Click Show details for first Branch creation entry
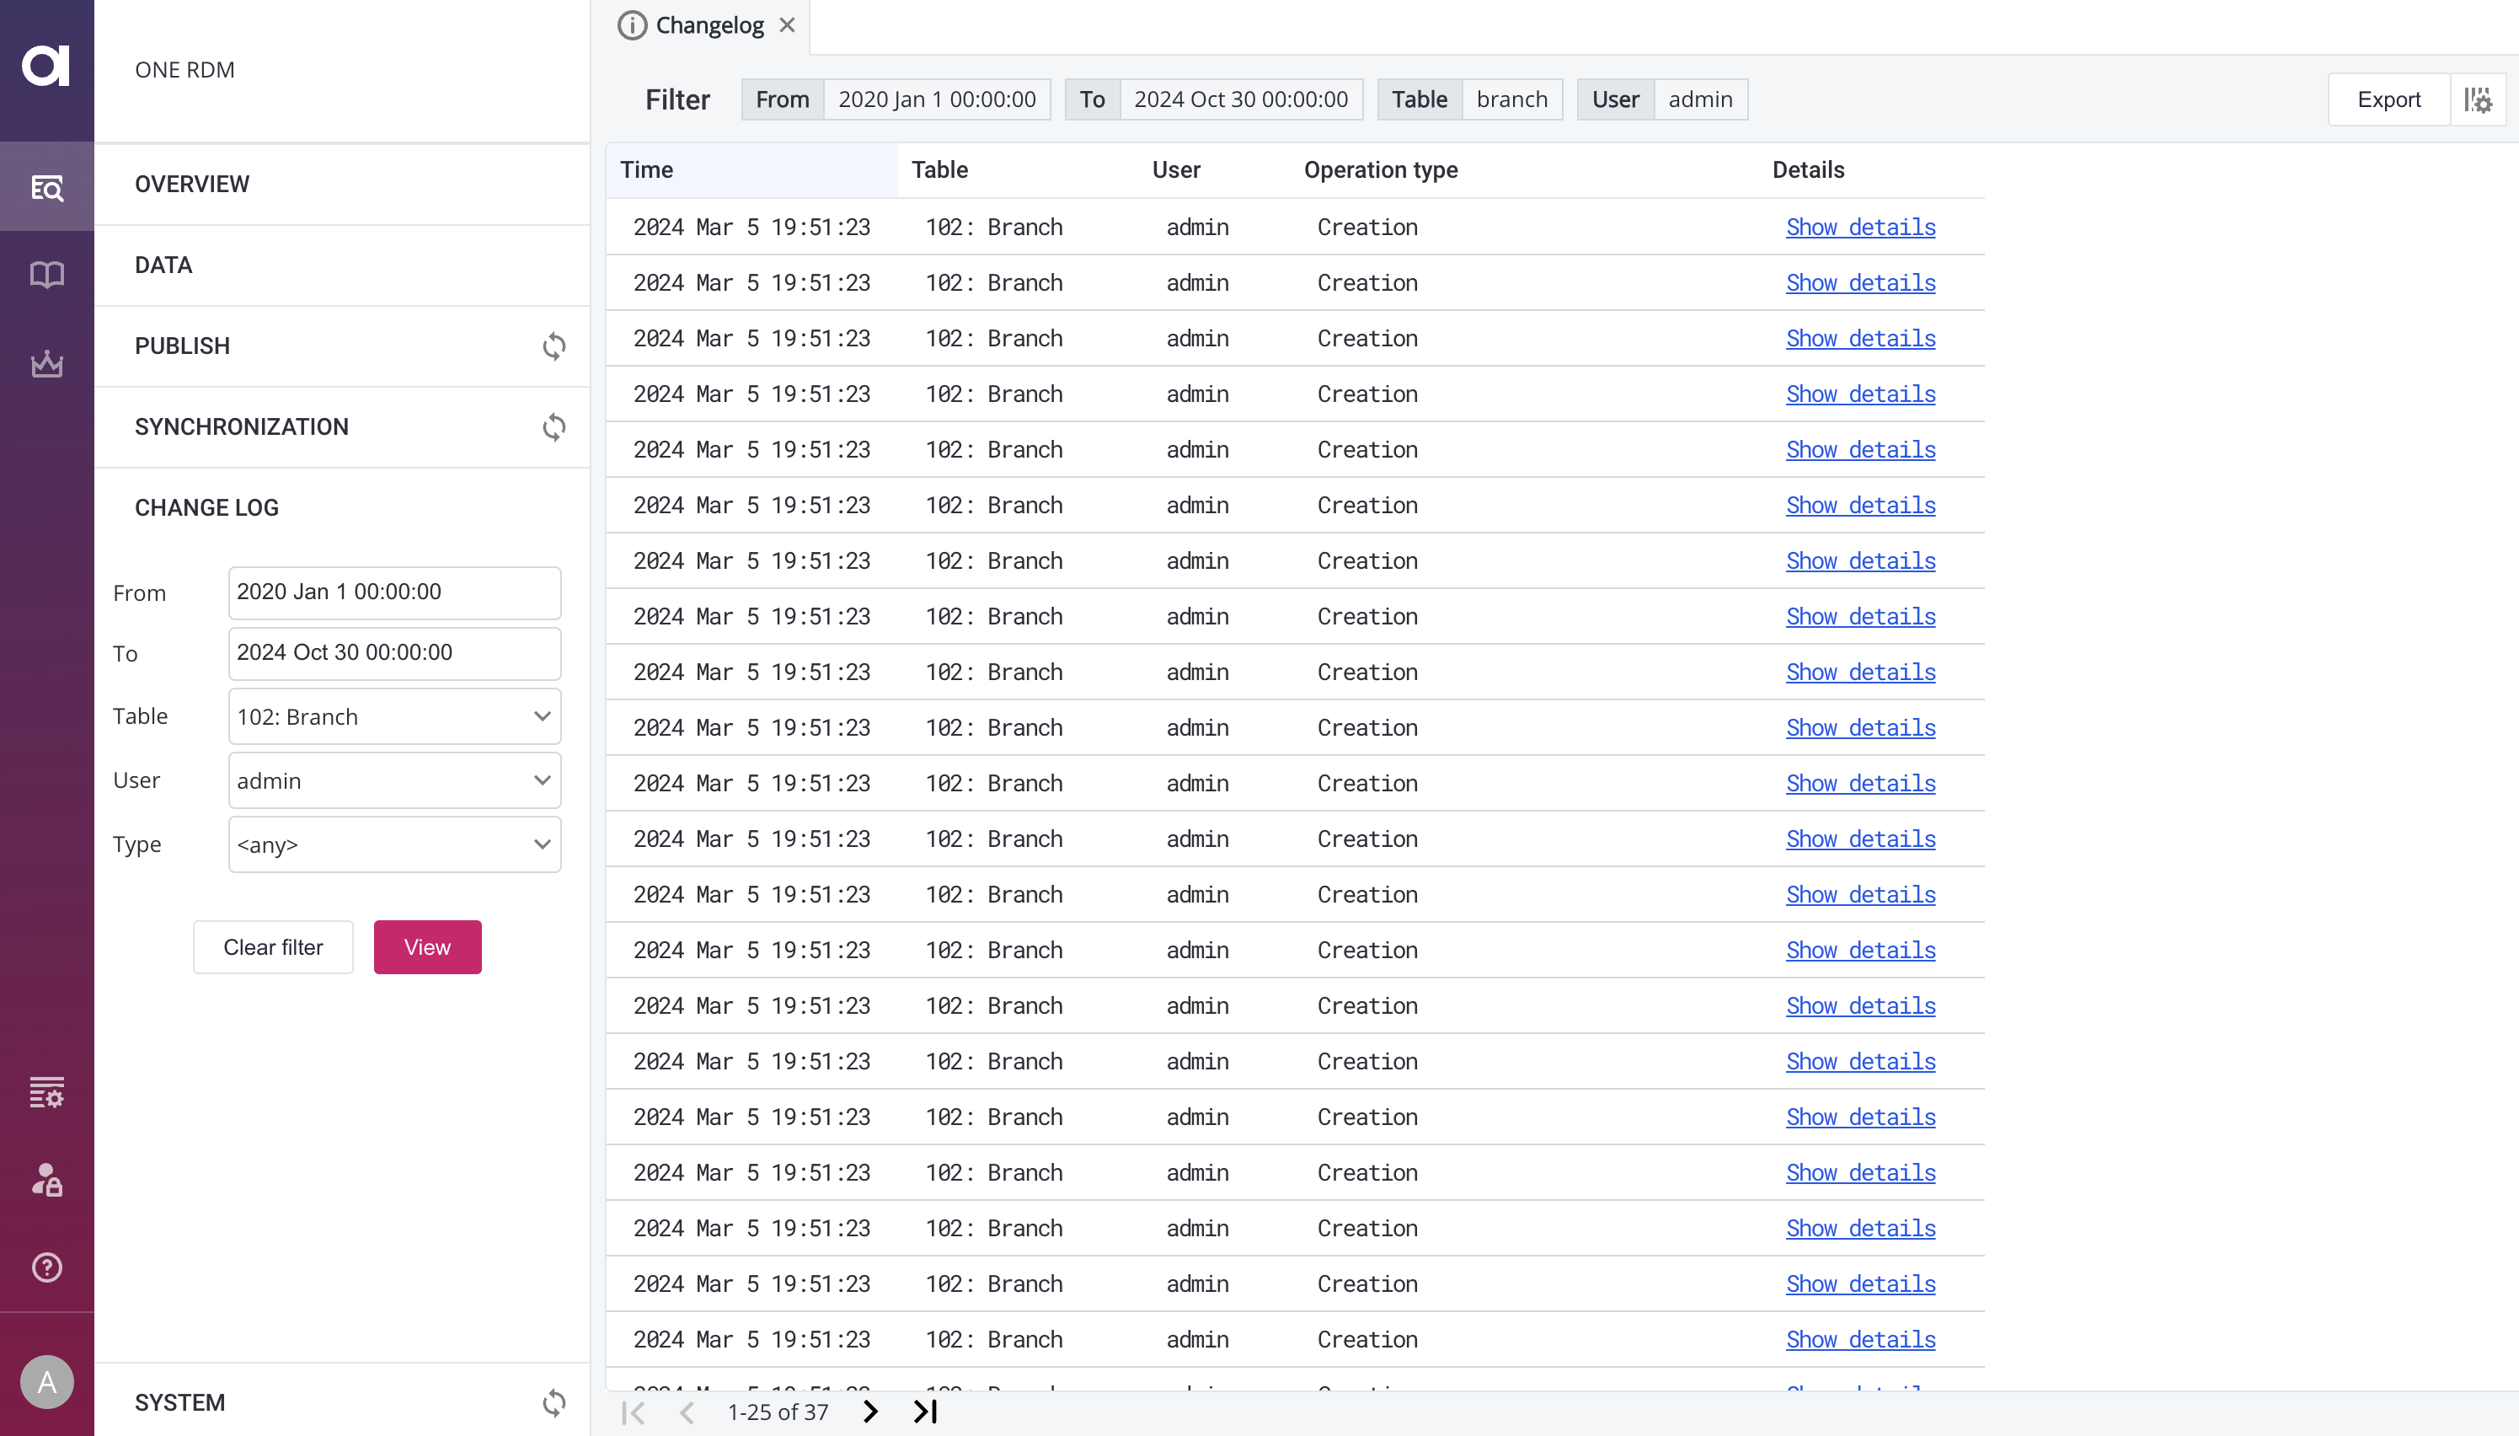 pos(1860,227)
